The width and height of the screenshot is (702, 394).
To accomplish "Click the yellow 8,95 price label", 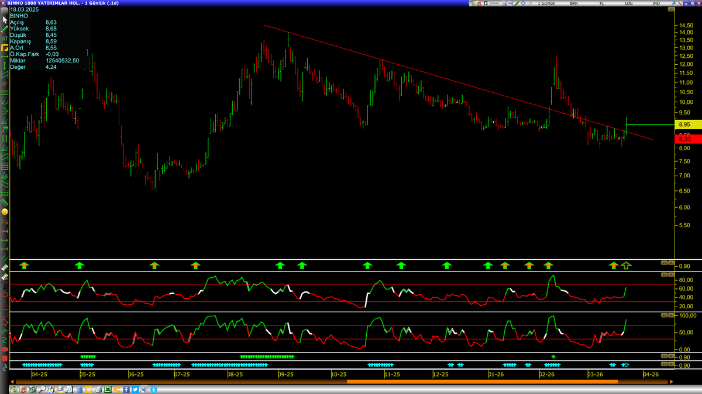I will coord(688,124).
